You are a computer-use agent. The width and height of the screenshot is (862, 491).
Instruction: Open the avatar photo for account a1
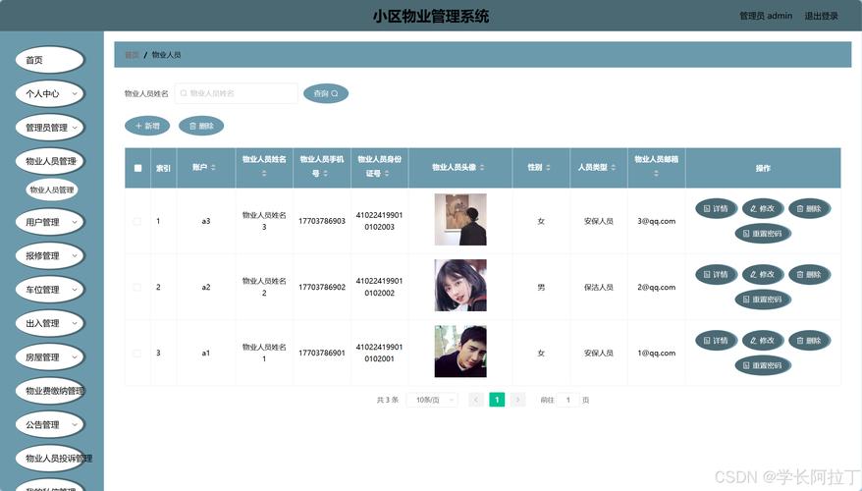click(460, 352)
